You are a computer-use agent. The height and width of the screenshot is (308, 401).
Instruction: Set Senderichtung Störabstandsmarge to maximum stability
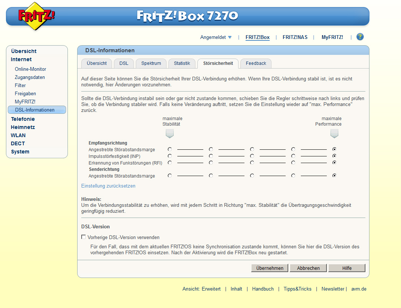point(170,176)
